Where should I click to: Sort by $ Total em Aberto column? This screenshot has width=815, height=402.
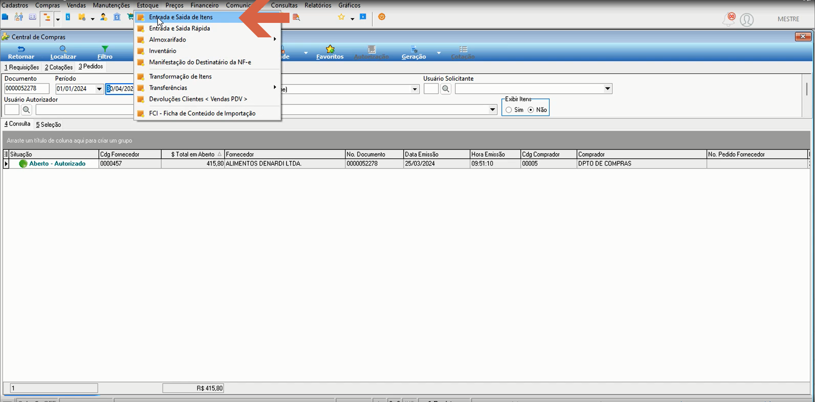tap(193, 155)
